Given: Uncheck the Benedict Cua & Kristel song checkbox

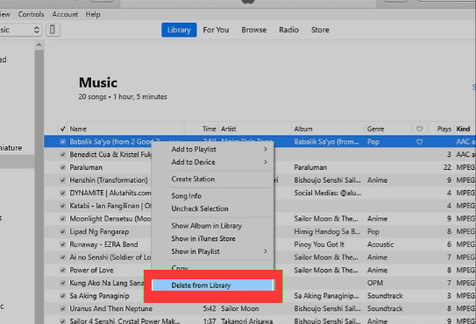Looking at the screenshot, I should click(x=63, y=154).
